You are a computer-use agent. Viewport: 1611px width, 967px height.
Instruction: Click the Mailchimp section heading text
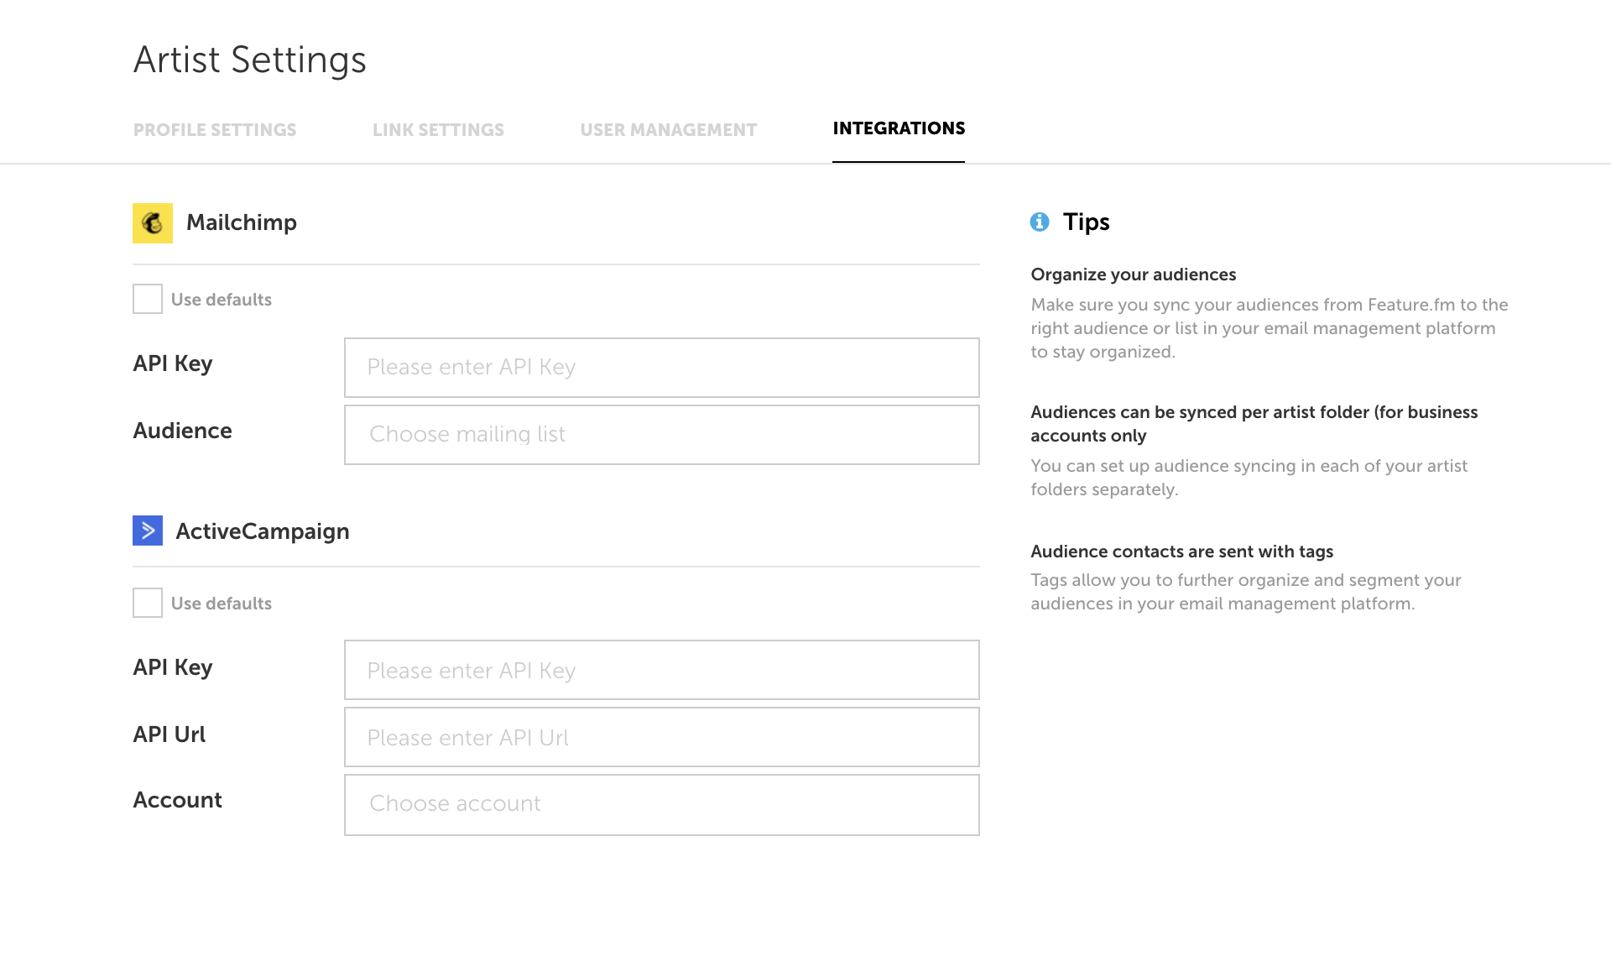242,222
